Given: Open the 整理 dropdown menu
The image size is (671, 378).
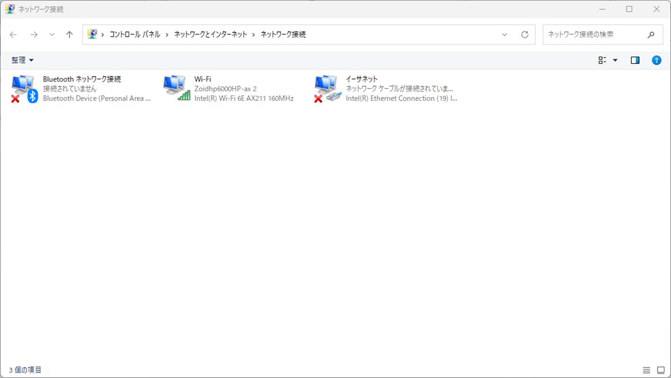Looking at the screenshot, I should [x=22, y=60].
